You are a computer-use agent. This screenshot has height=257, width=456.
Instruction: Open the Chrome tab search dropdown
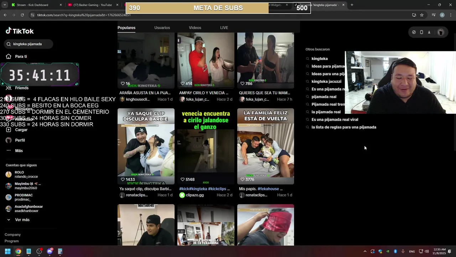(x=5, y=5)
